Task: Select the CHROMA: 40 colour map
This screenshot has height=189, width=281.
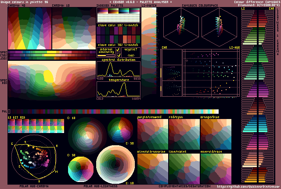Action: point(29,28)
